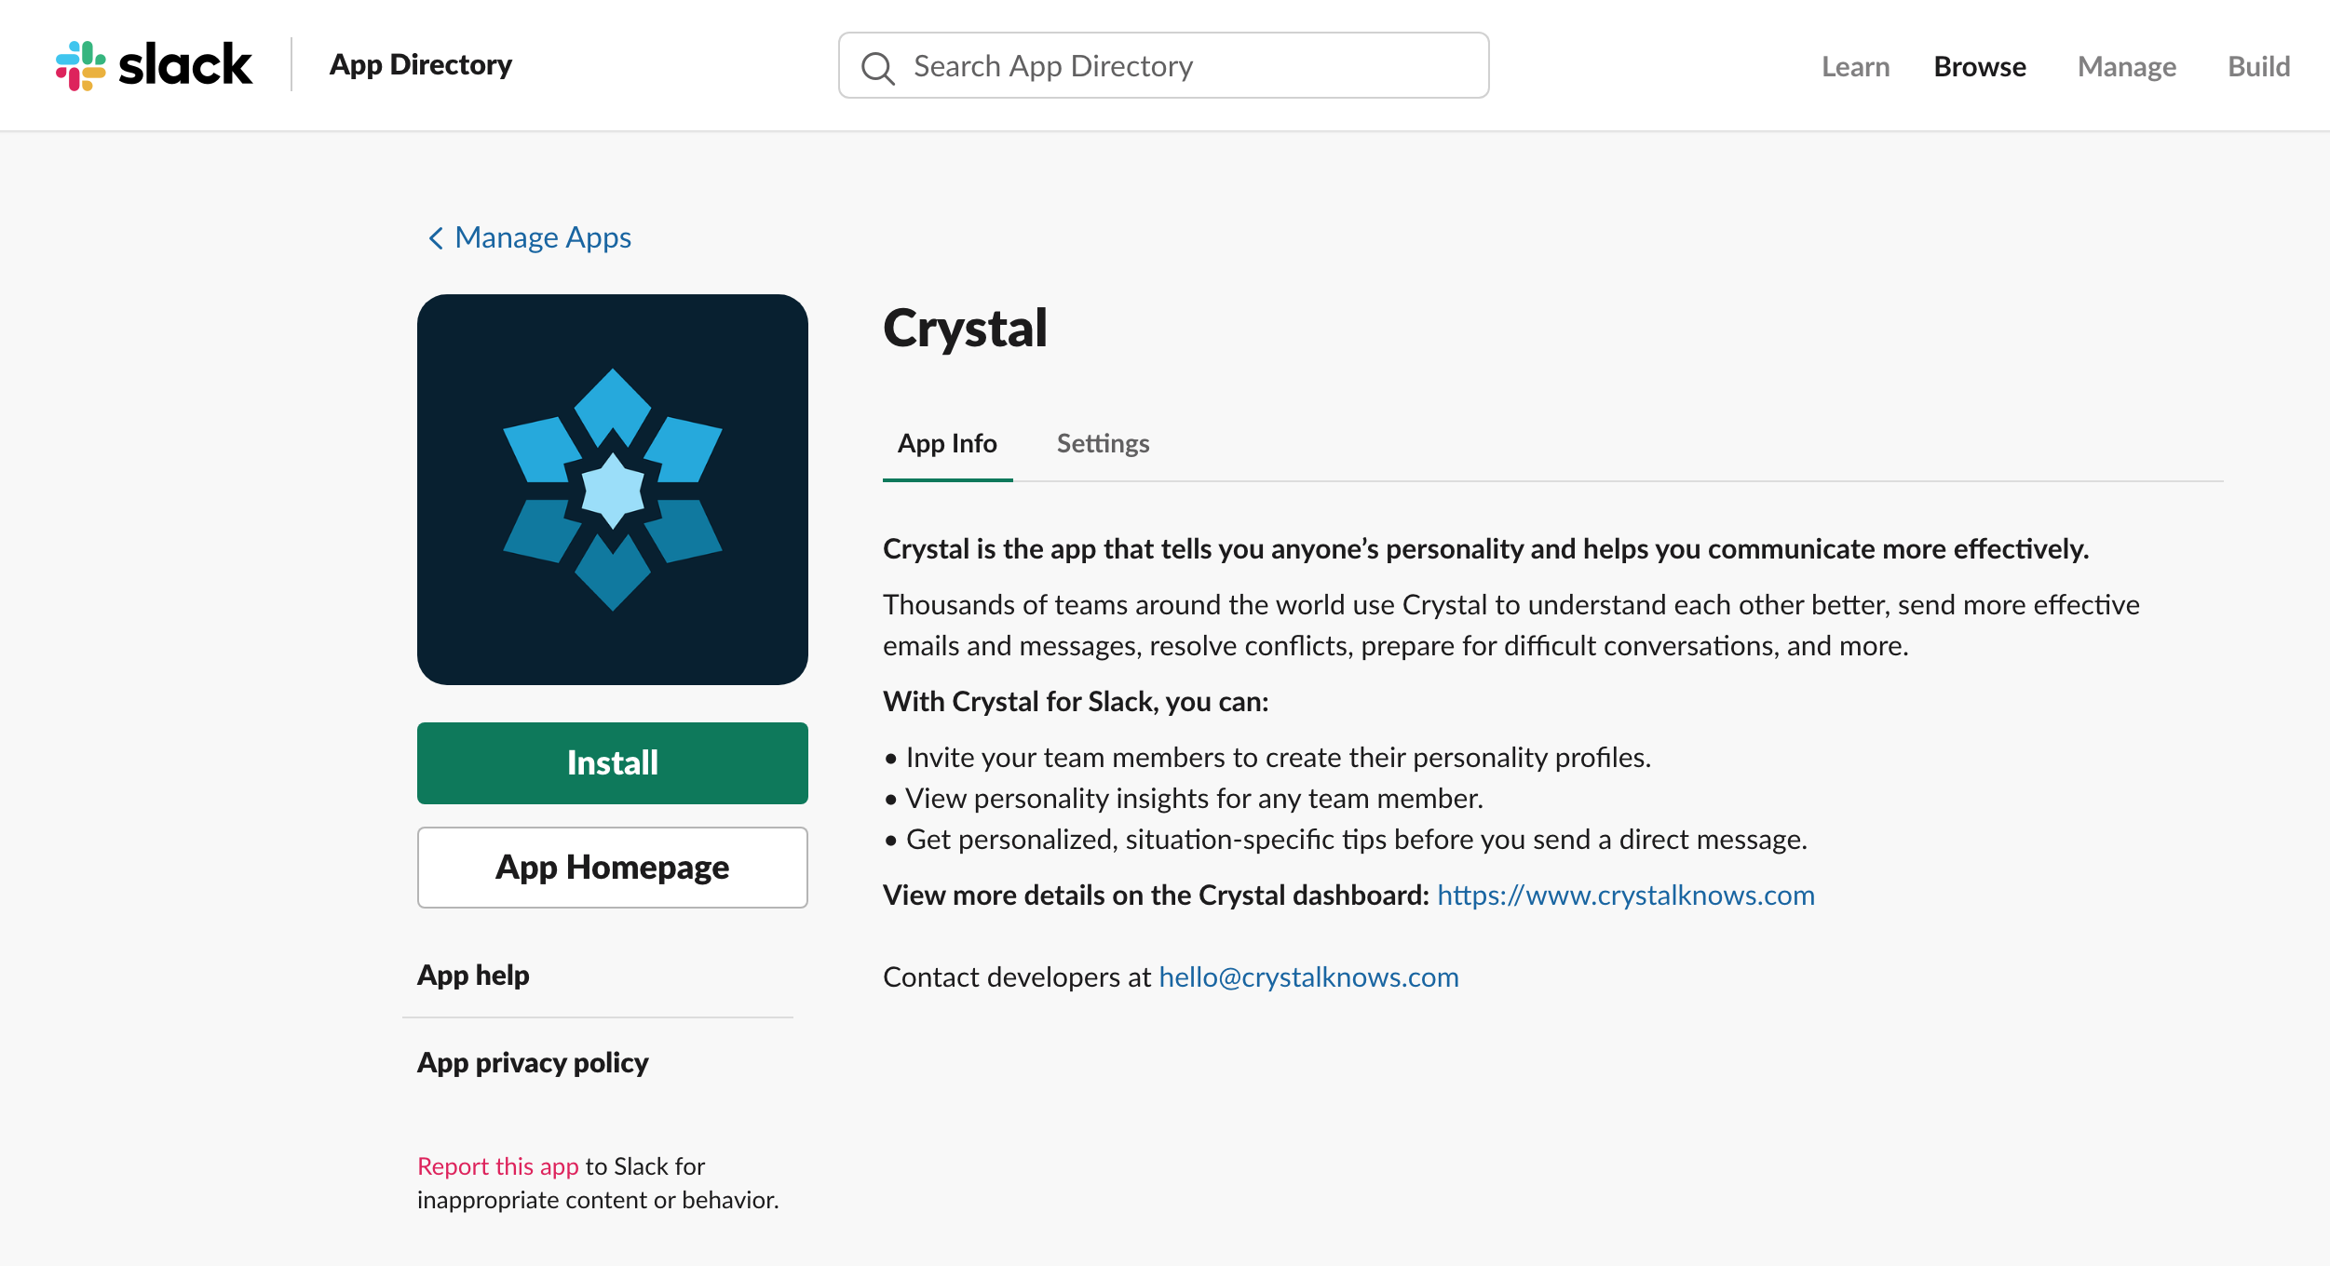Select the Settings tab
Viewport: 2330px width, 1266px height.
1101,443
